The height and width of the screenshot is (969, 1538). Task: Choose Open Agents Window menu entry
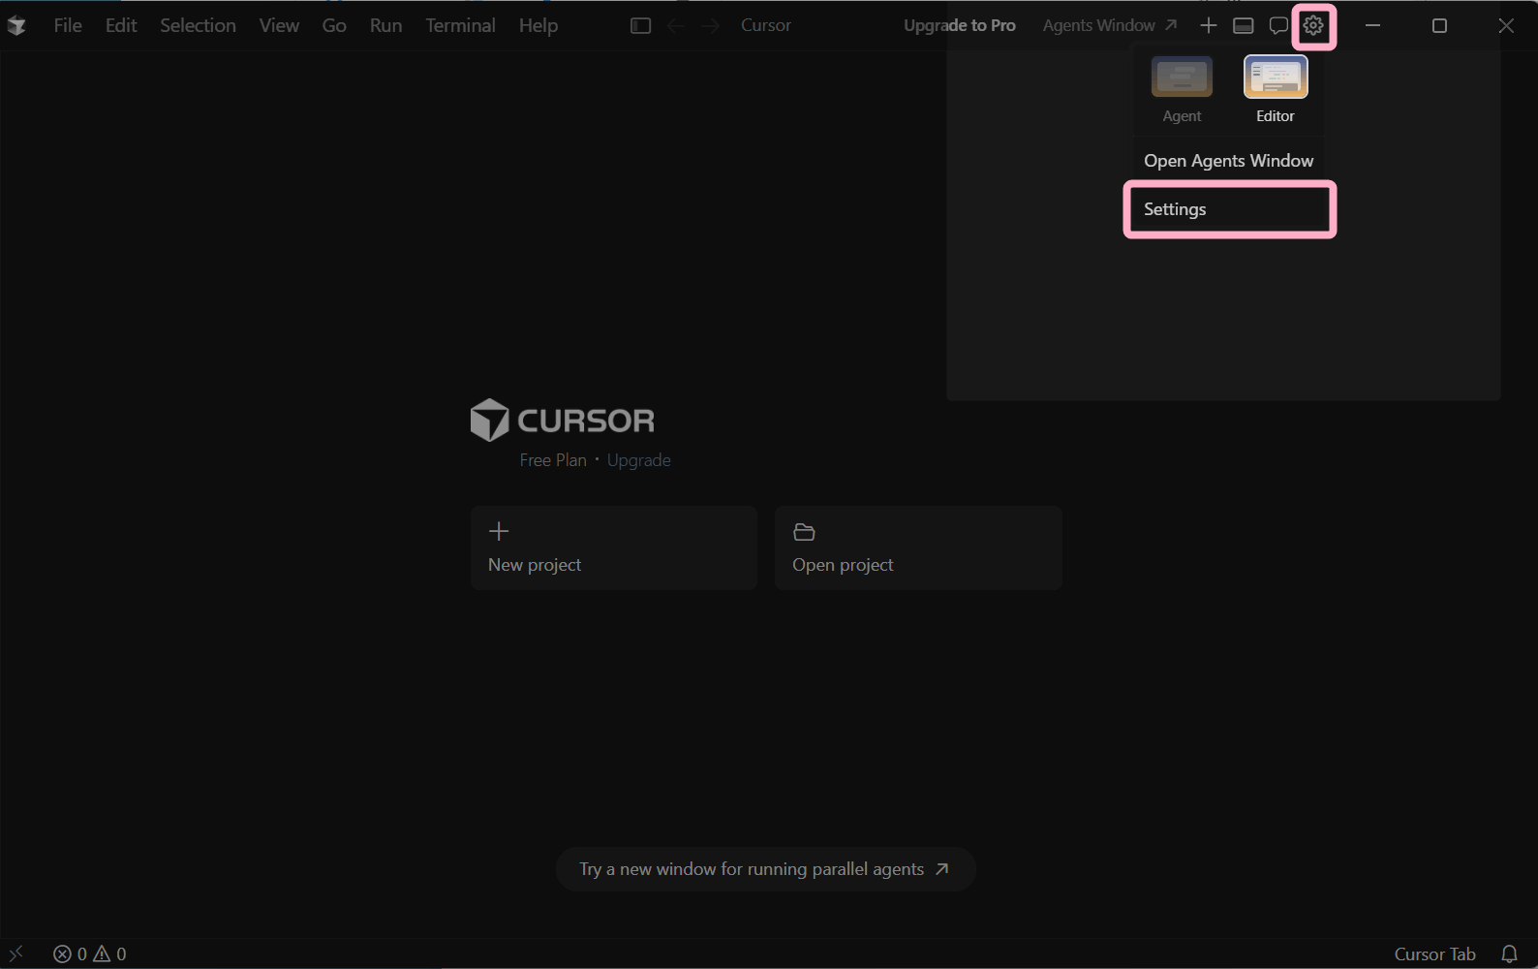(x=1228, y=161)
